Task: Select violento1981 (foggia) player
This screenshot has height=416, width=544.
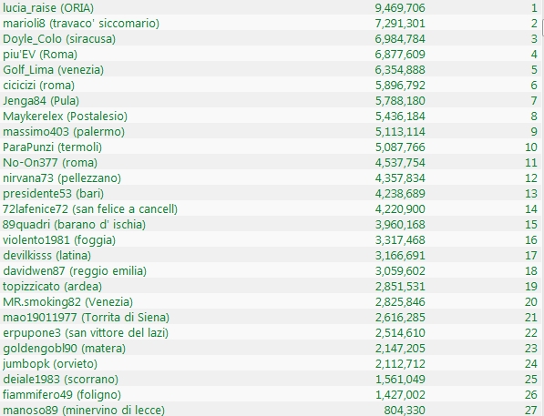Action: [271, 239]
